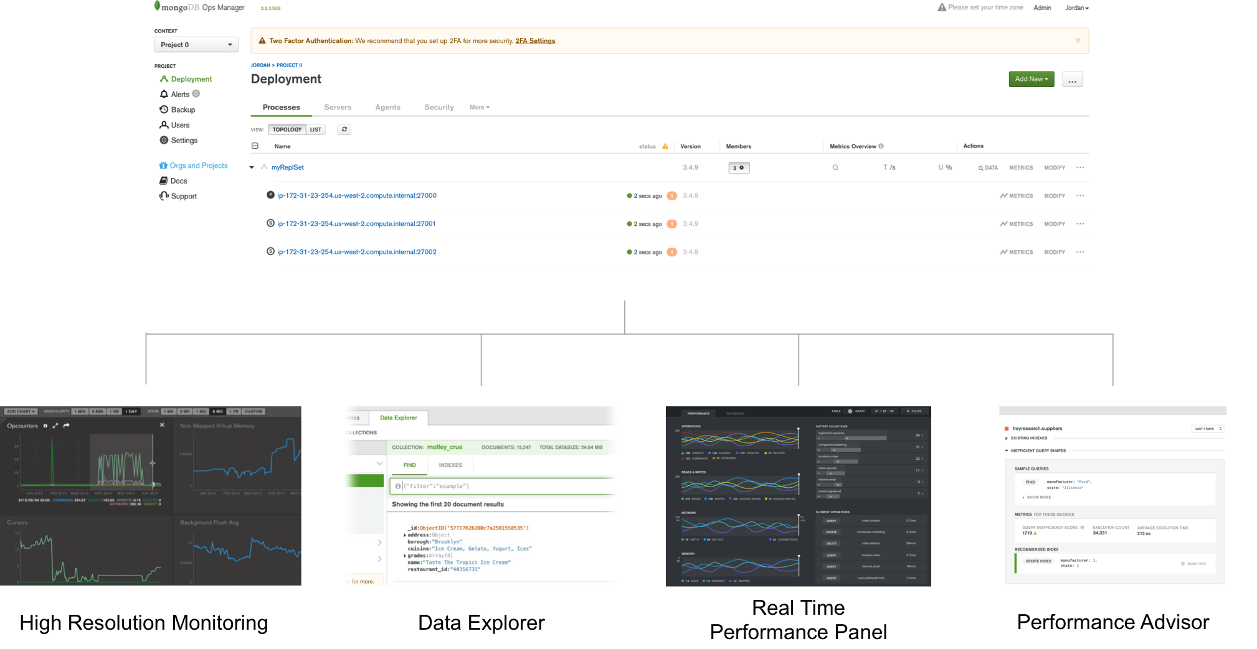Image resolution: width=1257 pixels, height=649 pixels.
Task: Close the Opcounters chart with the X
Action: pos(162,425)
